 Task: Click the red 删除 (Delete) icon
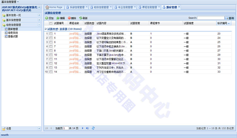pyautogui.click(x=69, y=18)
